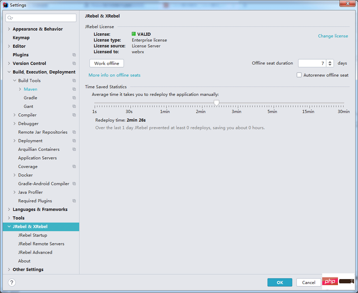
Task: Click the project-level icon beside Plugins
Action: click(74, 55)
